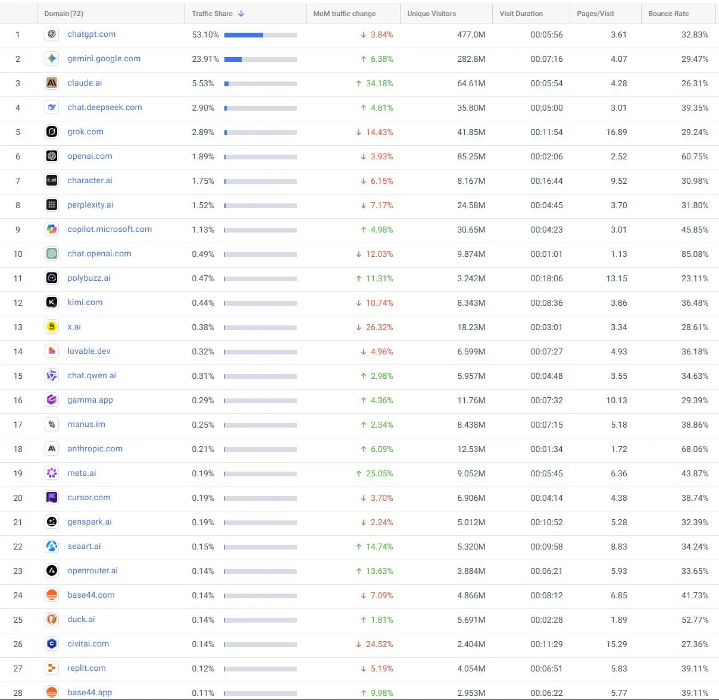
Task: Click the openrouter.ai favicon icon
Action: point(52,571)
